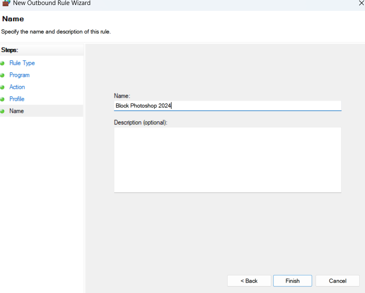Go to the Rule Type step

tap(22, 63)
